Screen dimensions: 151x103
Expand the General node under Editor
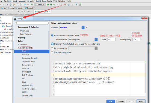(18, 44)
